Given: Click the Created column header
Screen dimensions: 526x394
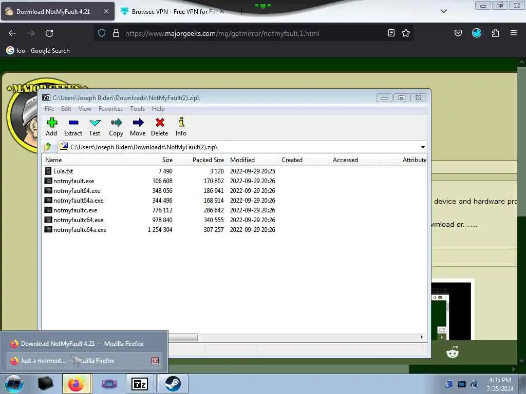Looking at the screenshot, I should [304, 160].
